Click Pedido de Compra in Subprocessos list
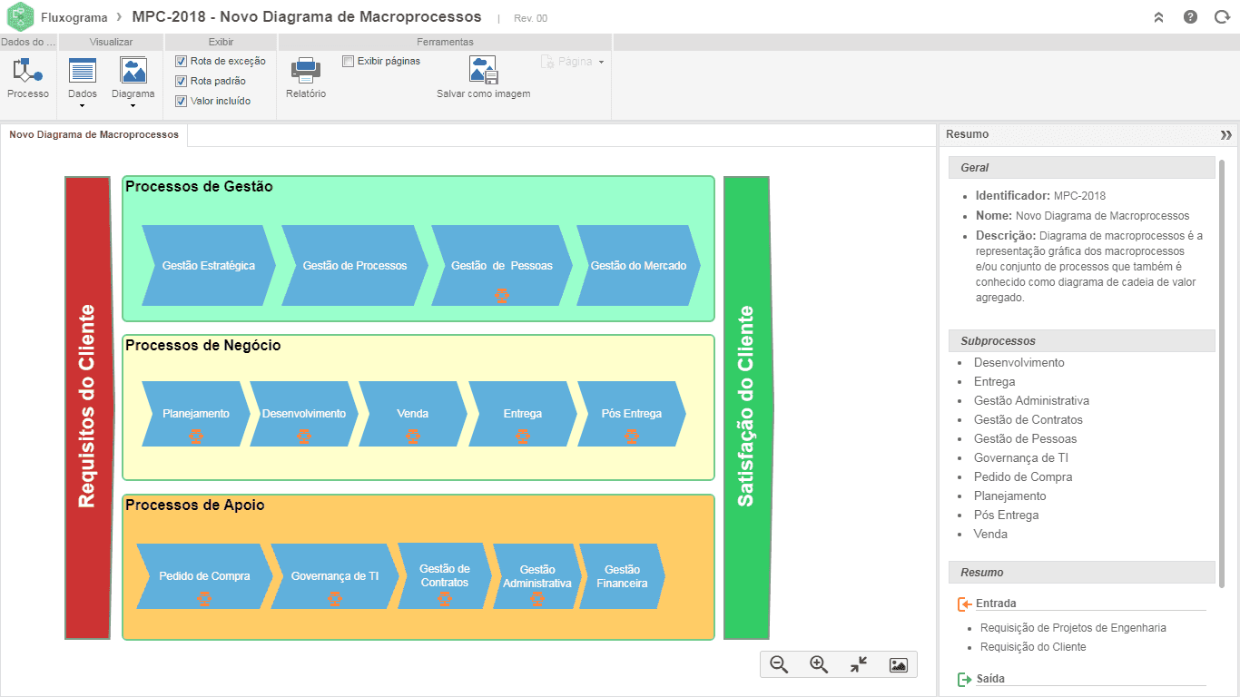Image resolution: width=1240 pixels, height=697 pixels. pos(1023,477)
